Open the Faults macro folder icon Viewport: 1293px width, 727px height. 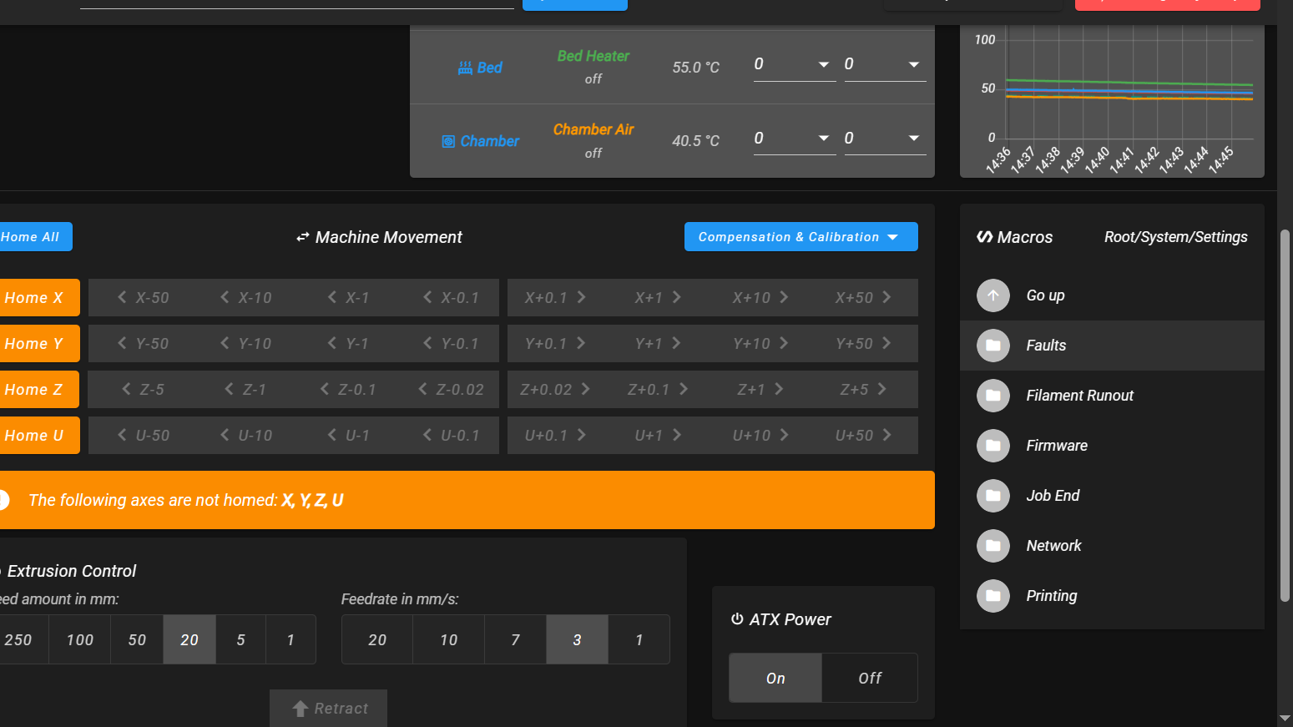click(x=993, y=346)
